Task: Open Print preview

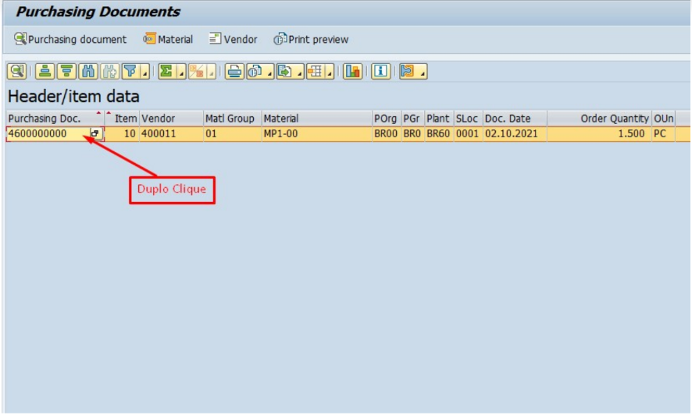Action: coord(311,39)
